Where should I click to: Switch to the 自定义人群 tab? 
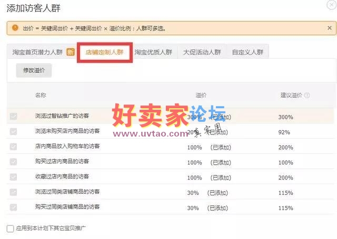pos(246,52)
